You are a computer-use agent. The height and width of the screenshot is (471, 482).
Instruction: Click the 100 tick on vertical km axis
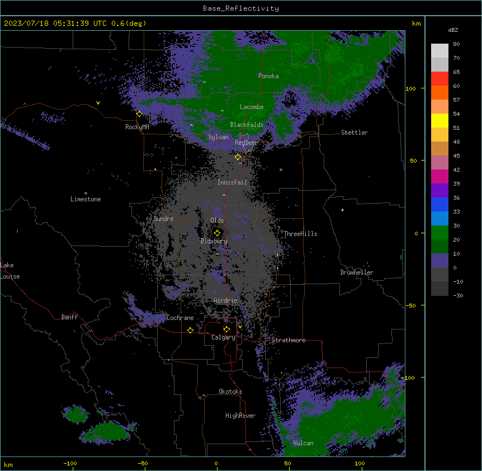410,88
